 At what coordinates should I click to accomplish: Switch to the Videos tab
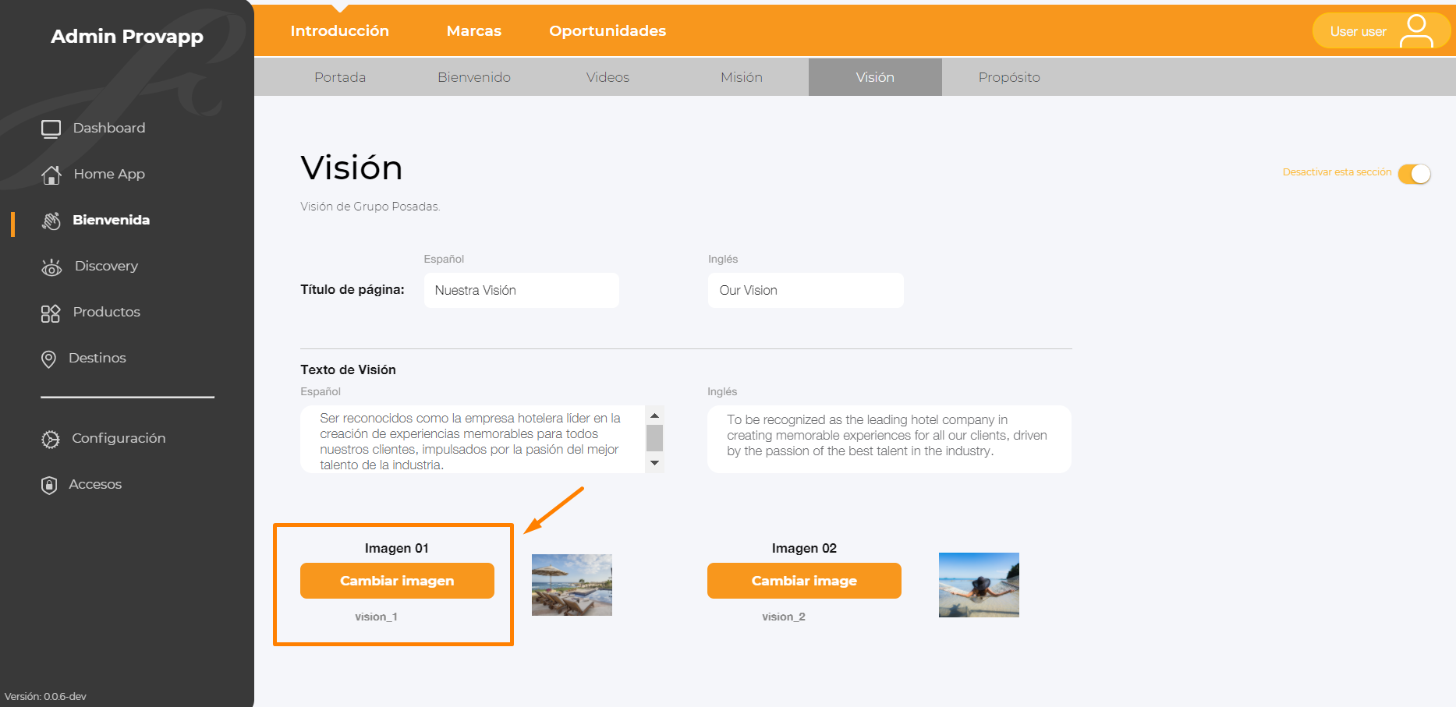point(608,77)
